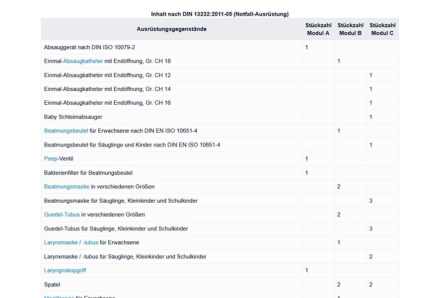This screenshot has width=447, height=298.
Task: Click the Peep link in Peep-Ventil row
Action: click(51, 158)
